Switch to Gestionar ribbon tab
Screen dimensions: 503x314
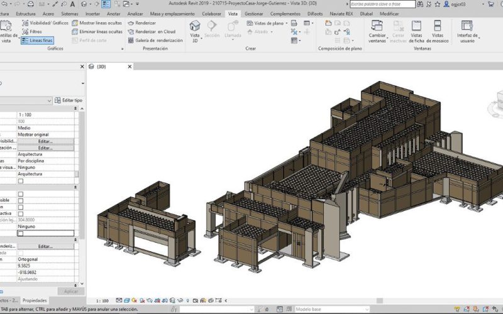(254, 14)
